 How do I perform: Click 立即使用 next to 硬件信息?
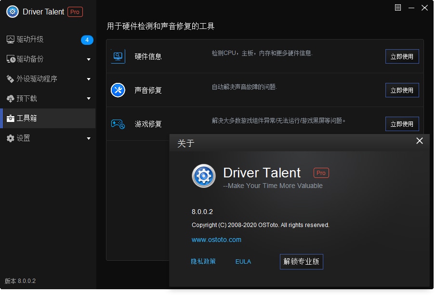402,56
